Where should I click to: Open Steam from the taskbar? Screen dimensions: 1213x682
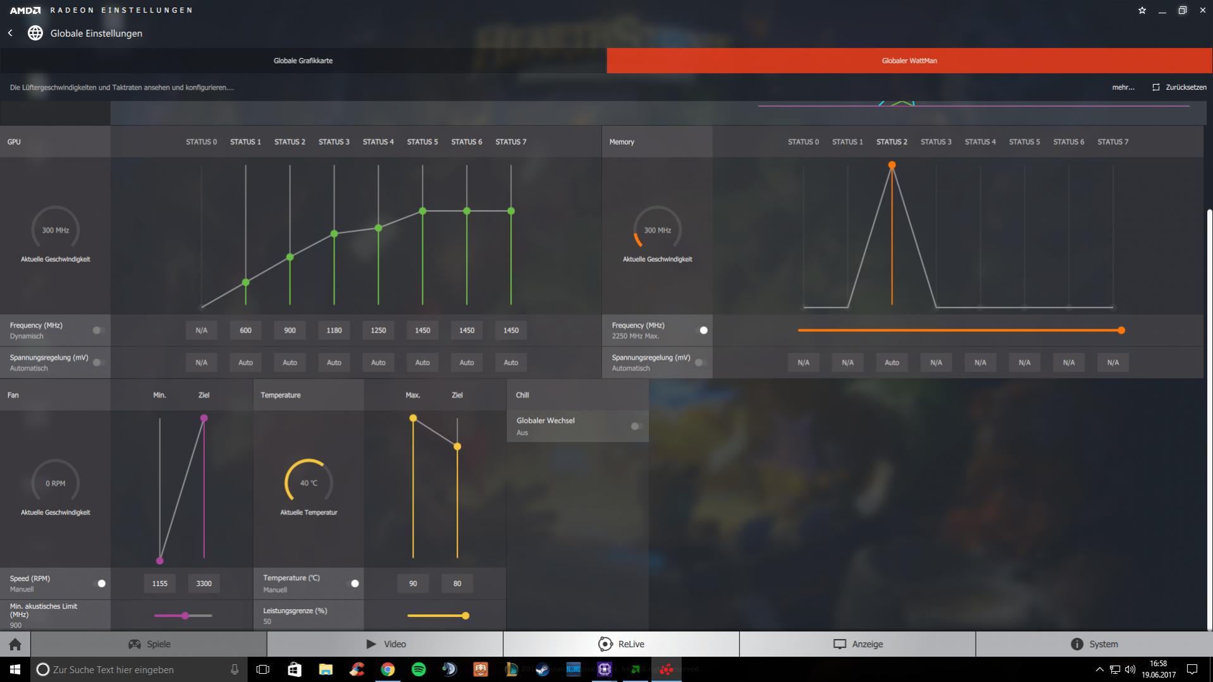(543, 669)
